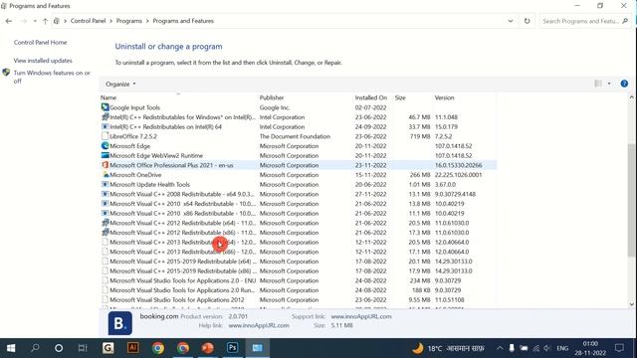The height and width of the screenshot is (358, 637).
Task: Sort by Size column header
Action: (400, 97)
